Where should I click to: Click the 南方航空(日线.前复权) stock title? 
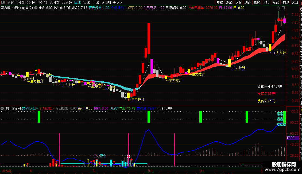coord(17,8)
